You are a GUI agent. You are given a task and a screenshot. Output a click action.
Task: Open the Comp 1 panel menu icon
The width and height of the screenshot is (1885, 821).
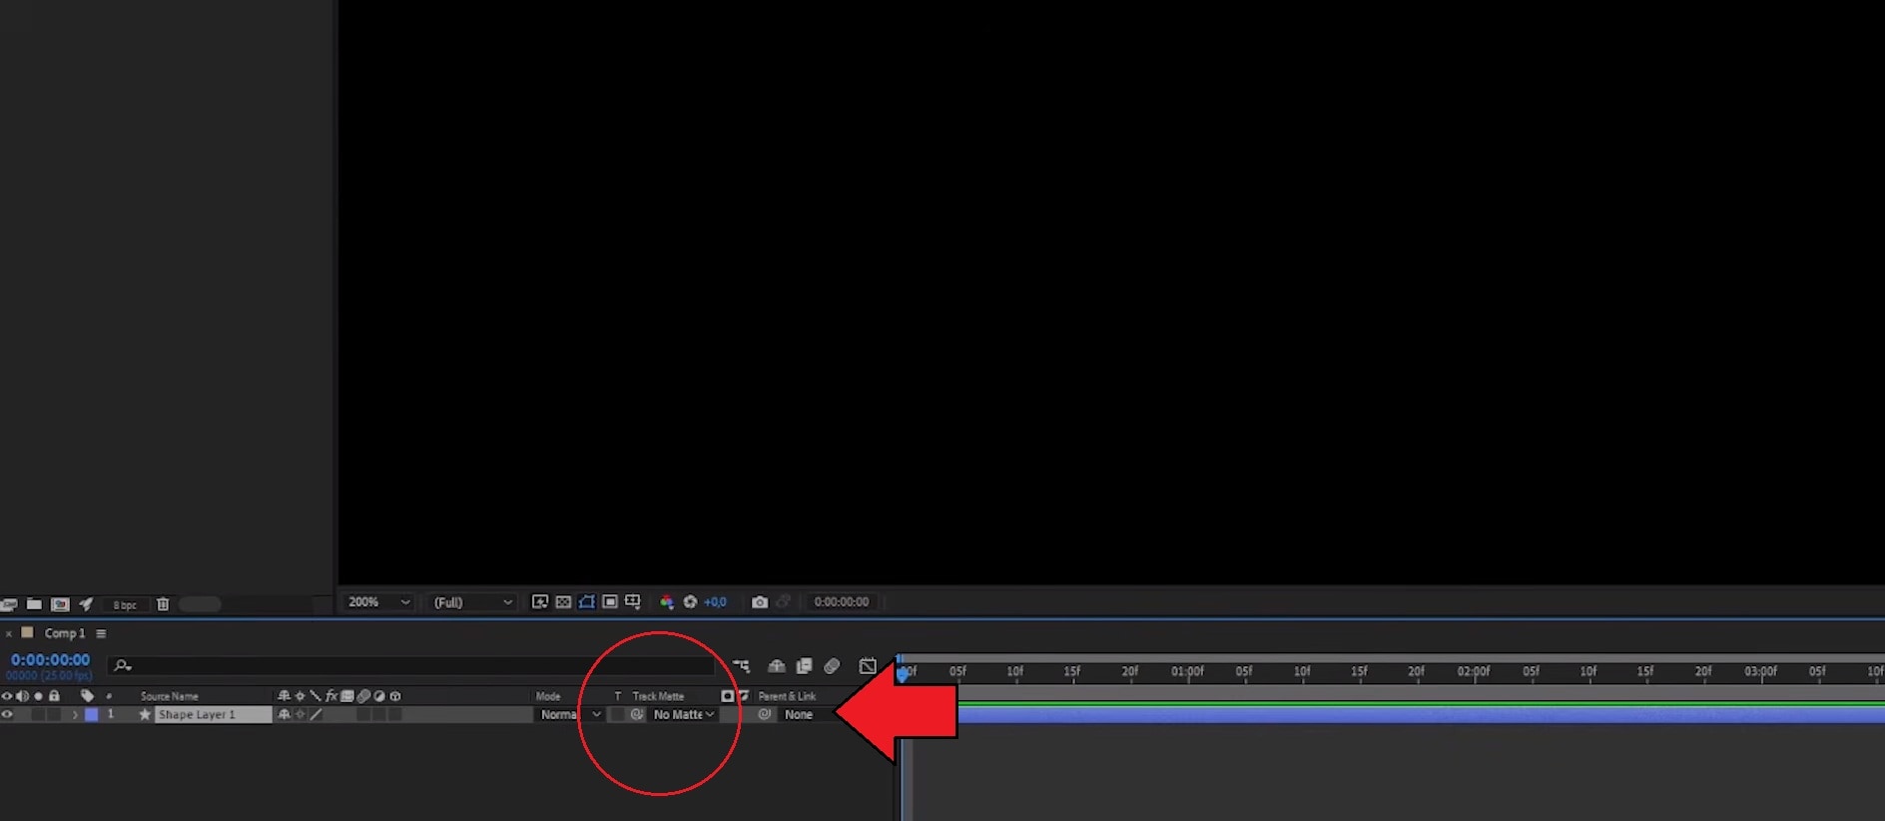(101, 633)
